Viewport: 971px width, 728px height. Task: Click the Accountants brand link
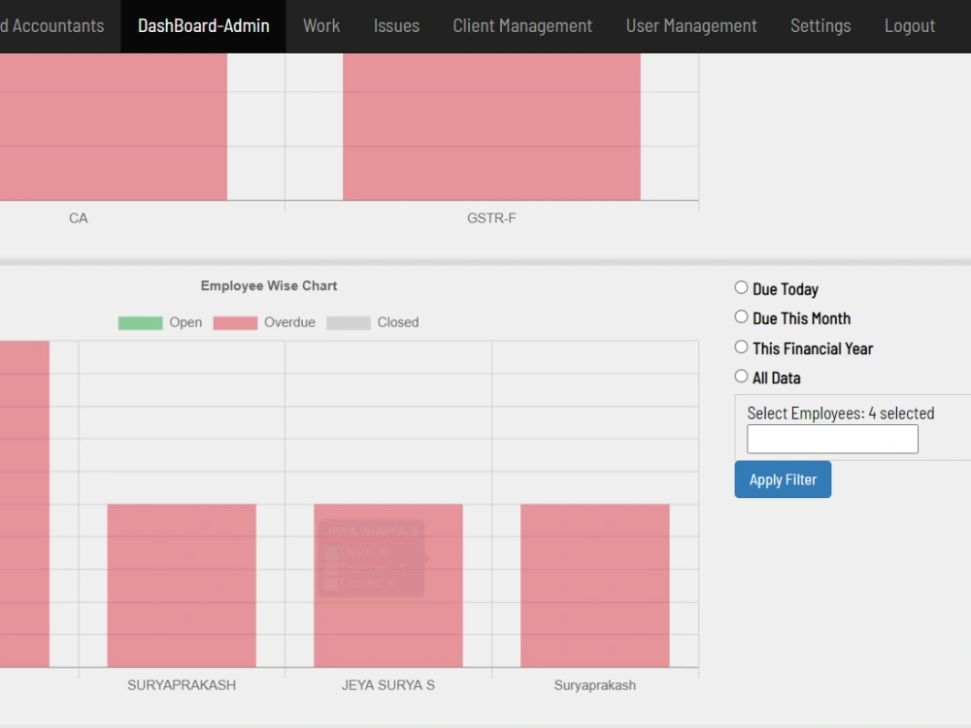point(52,26)
